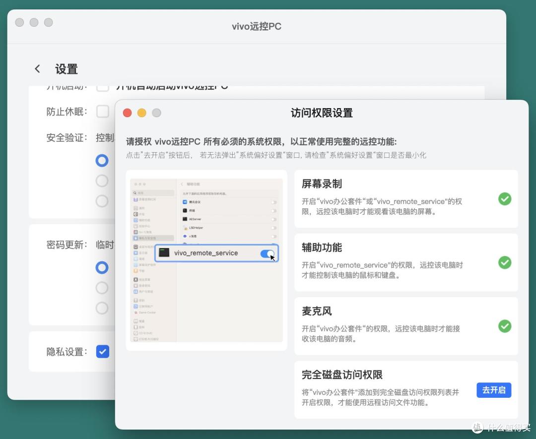The width and height of the screenshot is (536, 439).
Task: Click the green checkmark for 辅助功能
Action: pyautogui.click(x=505, y=263)
